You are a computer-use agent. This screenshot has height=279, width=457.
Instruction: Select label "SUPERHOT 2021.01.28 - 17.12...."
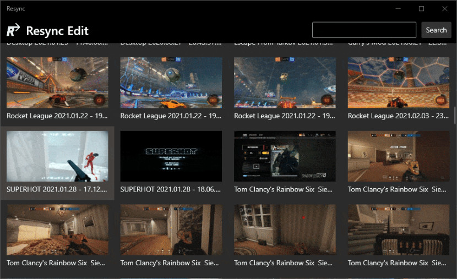click(57, 189)
